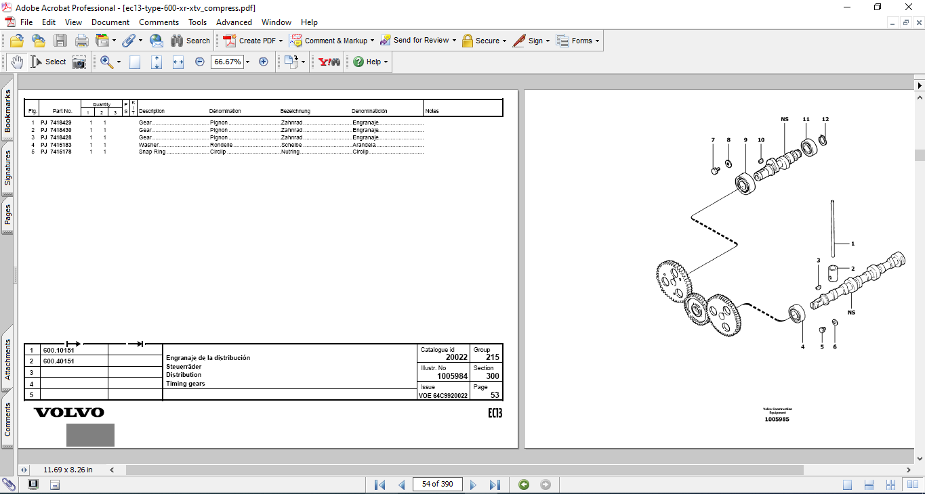Expand the Comment & Markup menu

click(372, 41)
